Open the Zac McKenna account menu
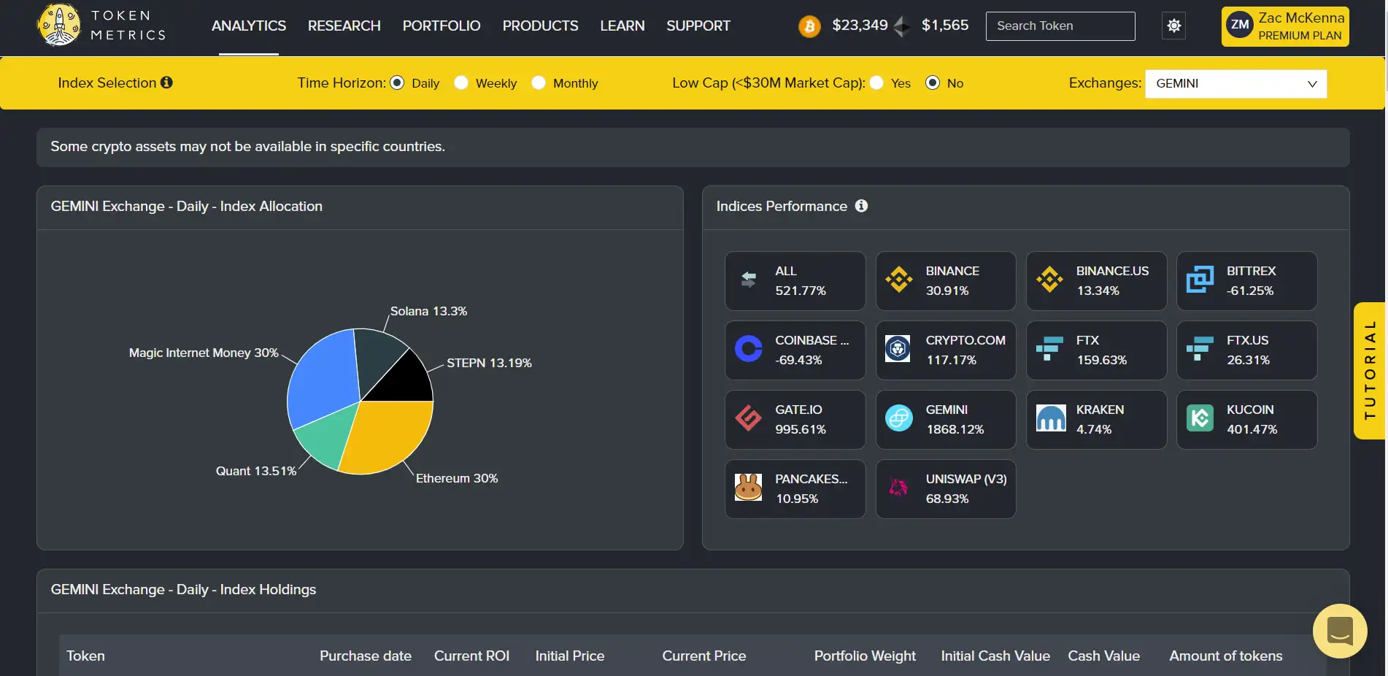 pos(1284,26)
